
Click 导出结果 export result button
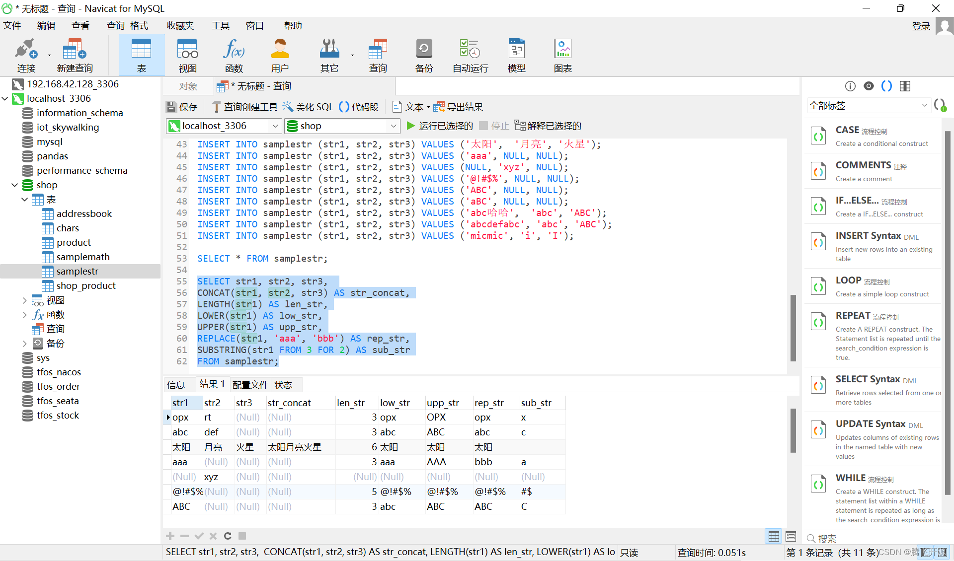458,107
